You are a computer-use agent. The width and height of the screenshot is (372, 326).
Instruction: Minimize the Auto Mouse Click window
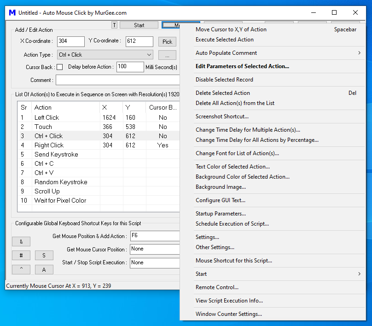(x=314, y=12)
